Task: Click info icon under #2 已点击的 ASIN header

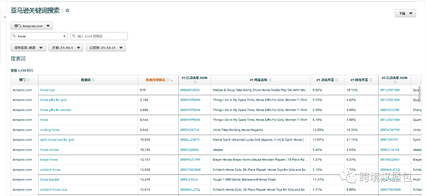Action: (395, 82)
